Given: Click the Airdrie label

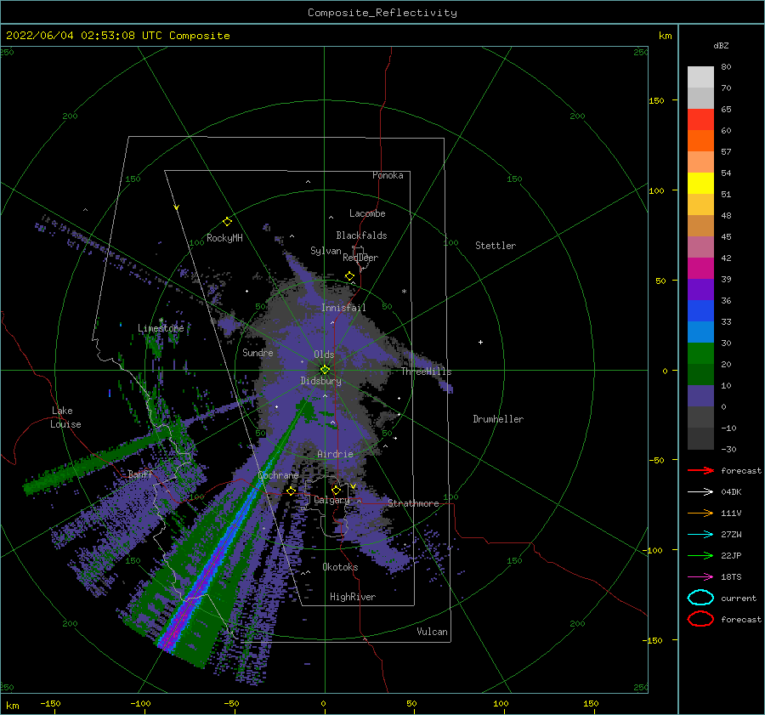Looking at the screenshot, I should click(335, 454).
